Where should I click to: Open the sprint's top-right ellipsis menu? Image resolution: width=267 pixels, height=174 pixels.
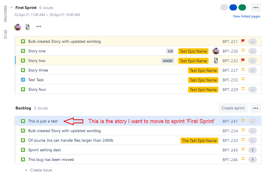point(255,7)
